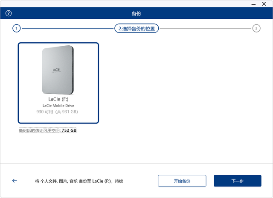Click the 开始备份 button
The height and width of the screenshot is (198, 273).
(182, 181)
